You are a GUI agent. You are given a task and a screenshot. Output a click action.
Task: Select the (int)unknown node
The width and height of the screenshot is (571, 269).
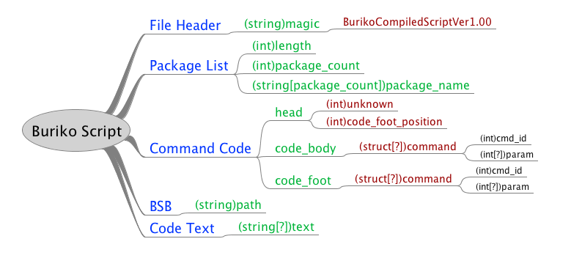[x=359, y=104]
